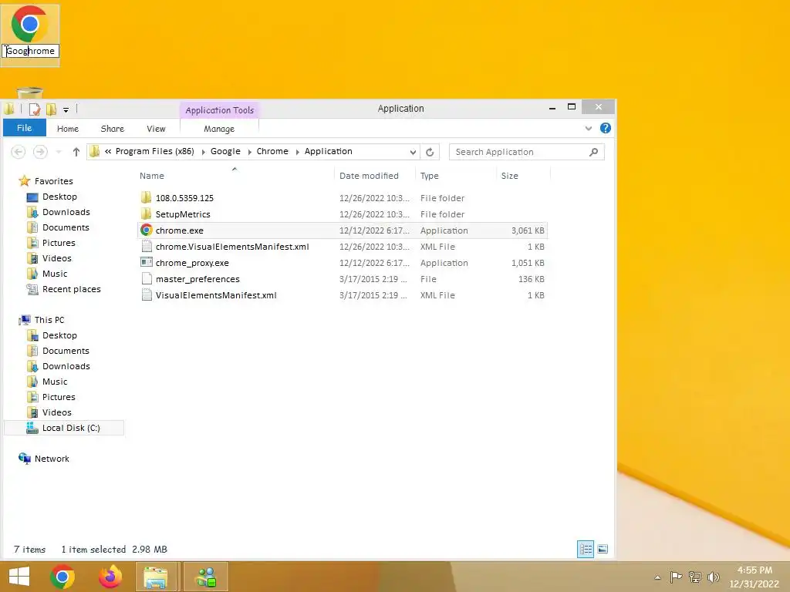
Task: Launch Chrome from the taskbar
Action: [62, 577]
